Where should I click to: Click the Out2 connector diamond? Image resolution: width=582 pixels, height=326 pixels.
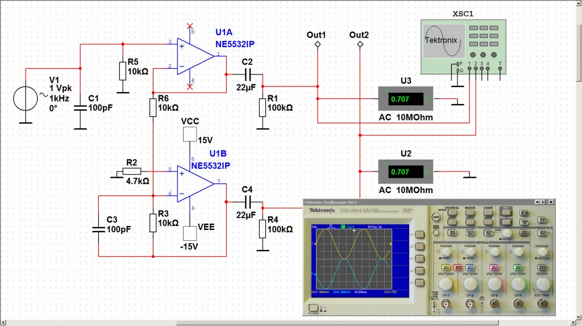click(x=360, y=44)
